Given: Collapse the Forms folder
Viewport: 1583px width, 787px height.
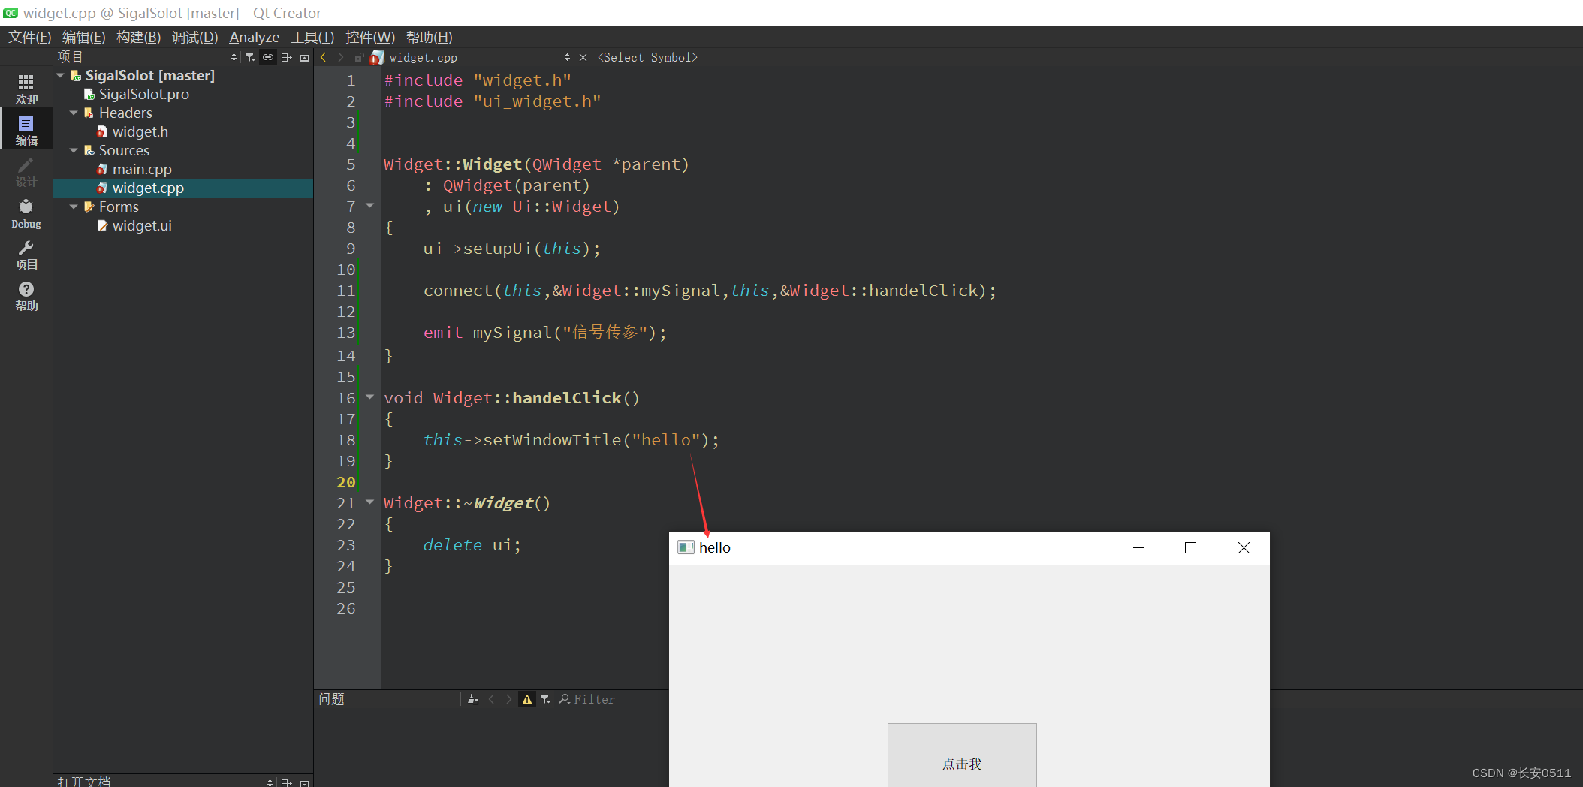Looking at the screenshot, I should click(74, 207).
